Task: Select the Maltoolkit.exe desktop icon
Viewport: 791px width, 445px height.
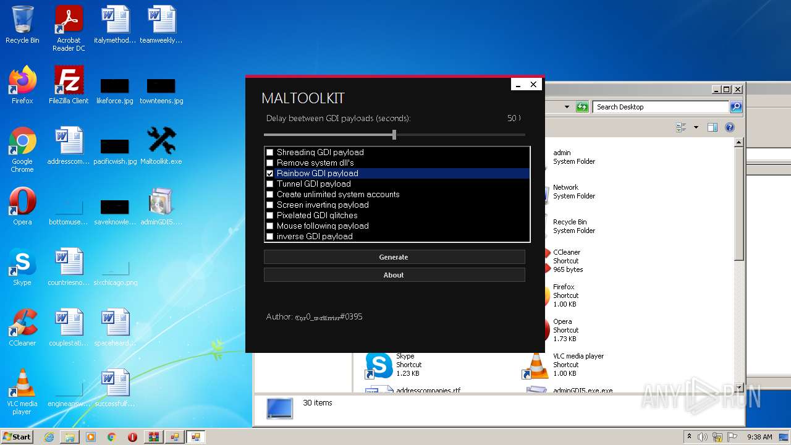Action: tap(161, 145)
